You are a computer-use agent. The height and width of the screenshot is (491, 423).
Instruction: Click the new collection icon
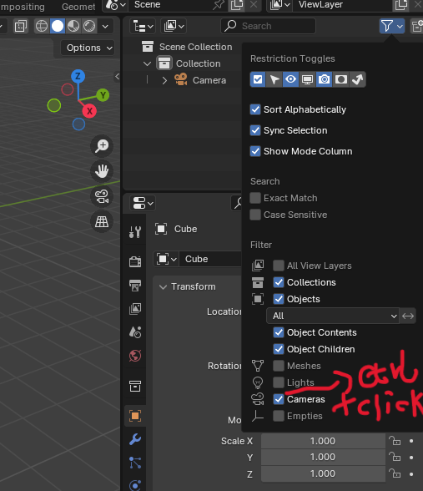pos(417,26)
